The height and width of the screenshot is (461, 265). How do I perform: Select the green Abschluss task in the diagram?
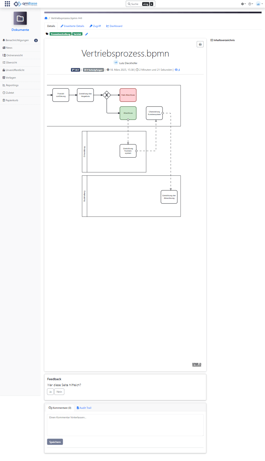click(x=128, y=113)
